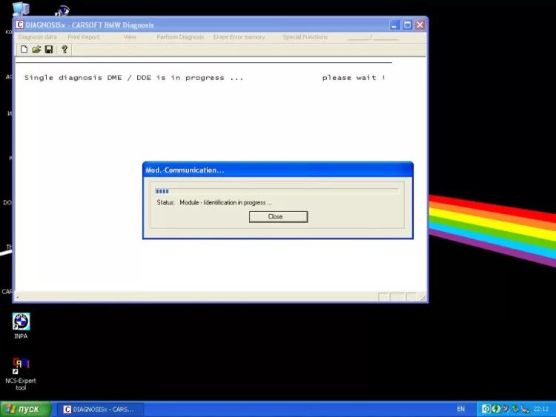Viewport: 556px width, 417px height.
Task: Click the Save floppy disk toolbar icon
Action: (49, 49)
